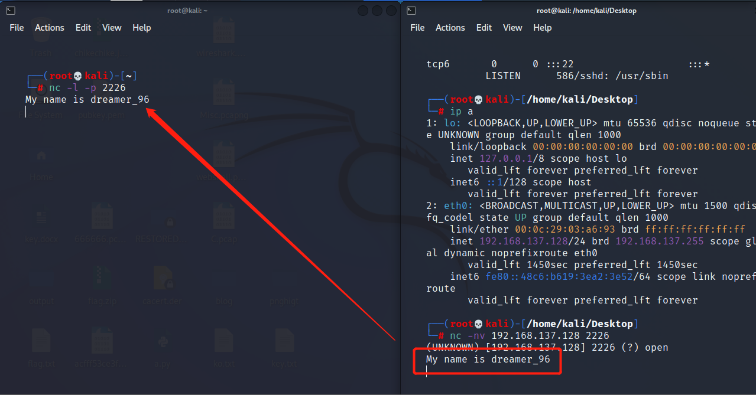Click the 'tcp6' text in right terminal

pos(438,64)
